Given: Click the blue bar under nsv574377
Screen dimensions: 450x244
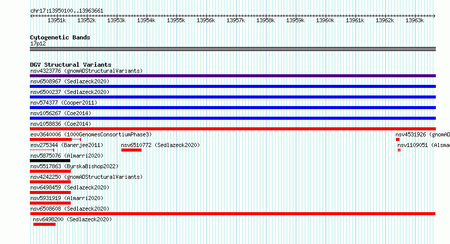Looking at the screenshot, I should [233, 108].
